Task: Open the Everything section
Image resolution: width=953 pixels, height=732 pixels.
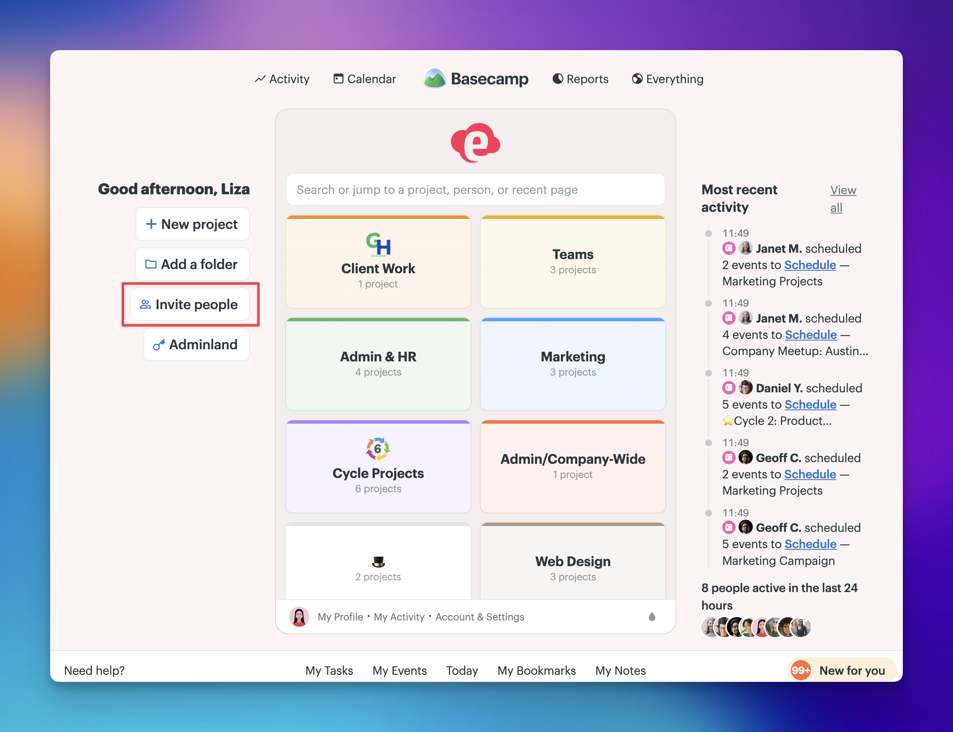Action: 668,79
